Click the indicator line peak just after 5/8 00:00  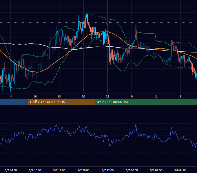(136, 124)
